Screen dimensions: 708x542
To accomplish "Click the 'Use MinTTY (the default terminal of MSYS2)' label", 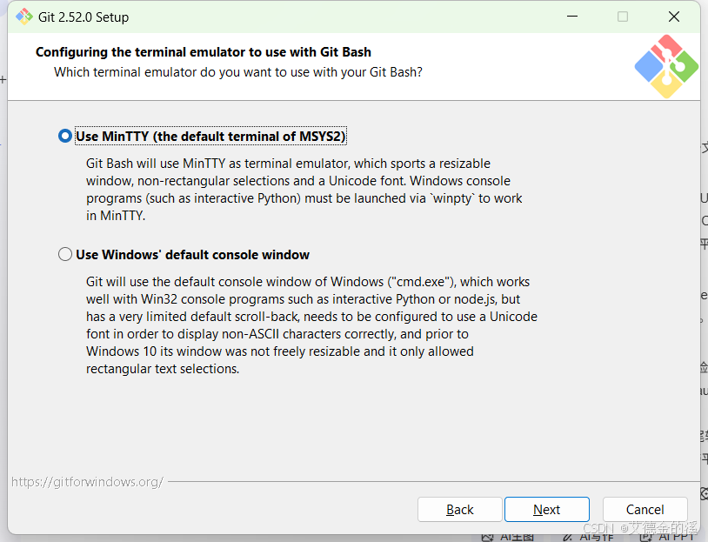I will (210, 136).
